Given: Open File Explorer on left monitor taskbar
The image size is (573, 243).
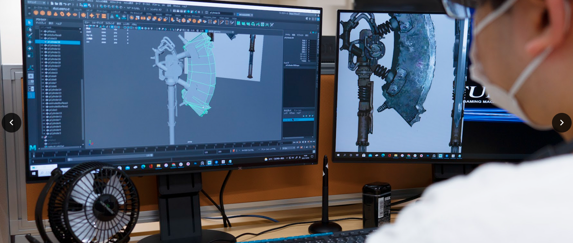Looking at the screenshot, I should pyautogui.click(x=159, y=166).
